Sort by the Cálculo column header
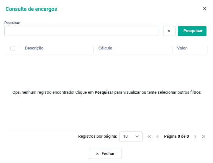213x163 pixels. 105,48
